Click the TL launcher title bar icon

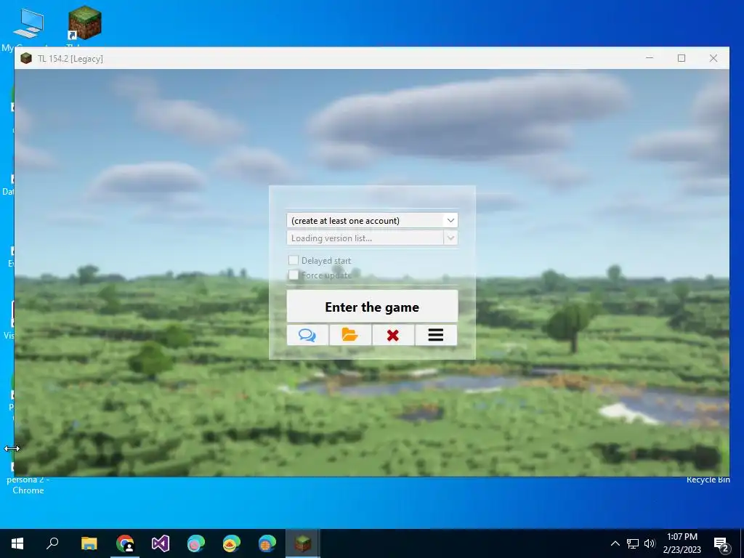coord(26,58)
